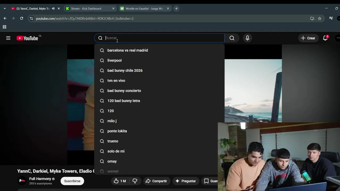Dislike the video with thumbs down

tap(135, 181)
